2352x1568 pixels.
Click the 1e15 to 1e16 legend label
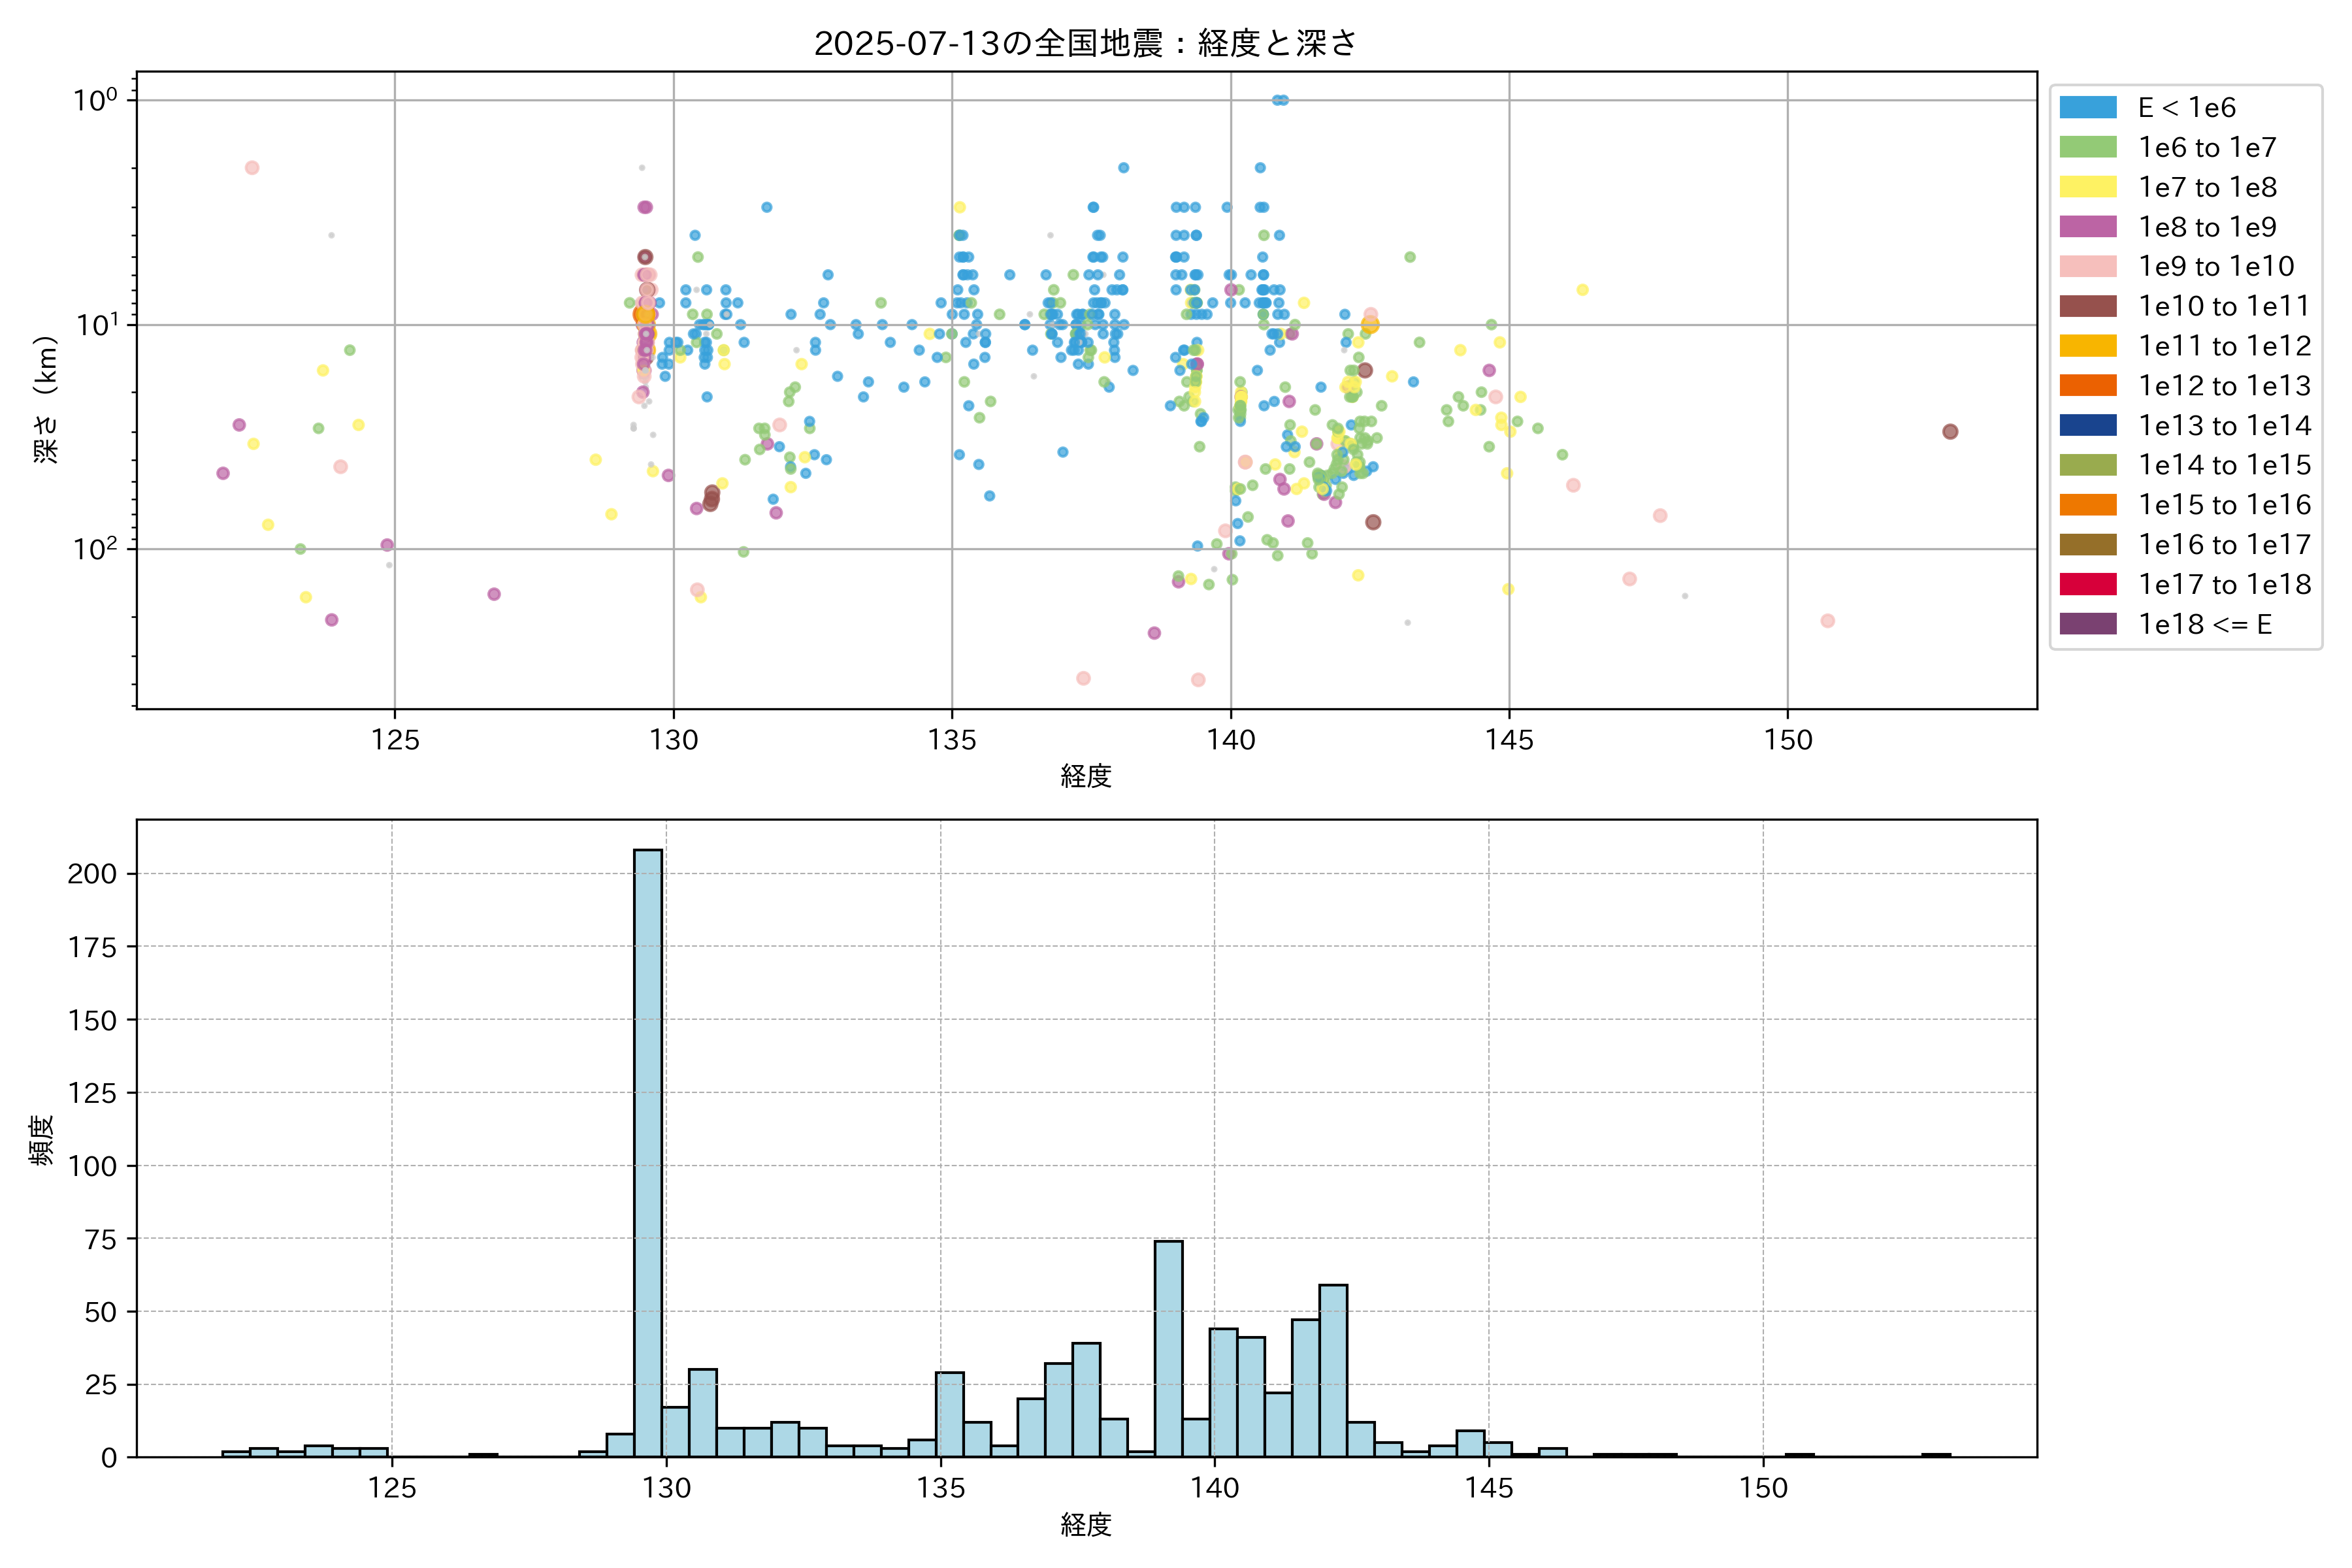click(x=2224, y=505)
